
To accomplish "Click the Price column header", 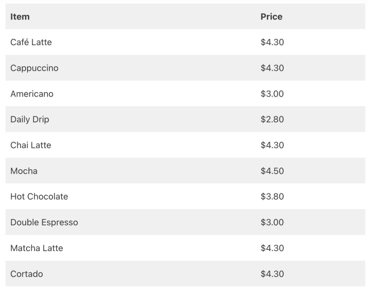I will [x=271, y=17].
